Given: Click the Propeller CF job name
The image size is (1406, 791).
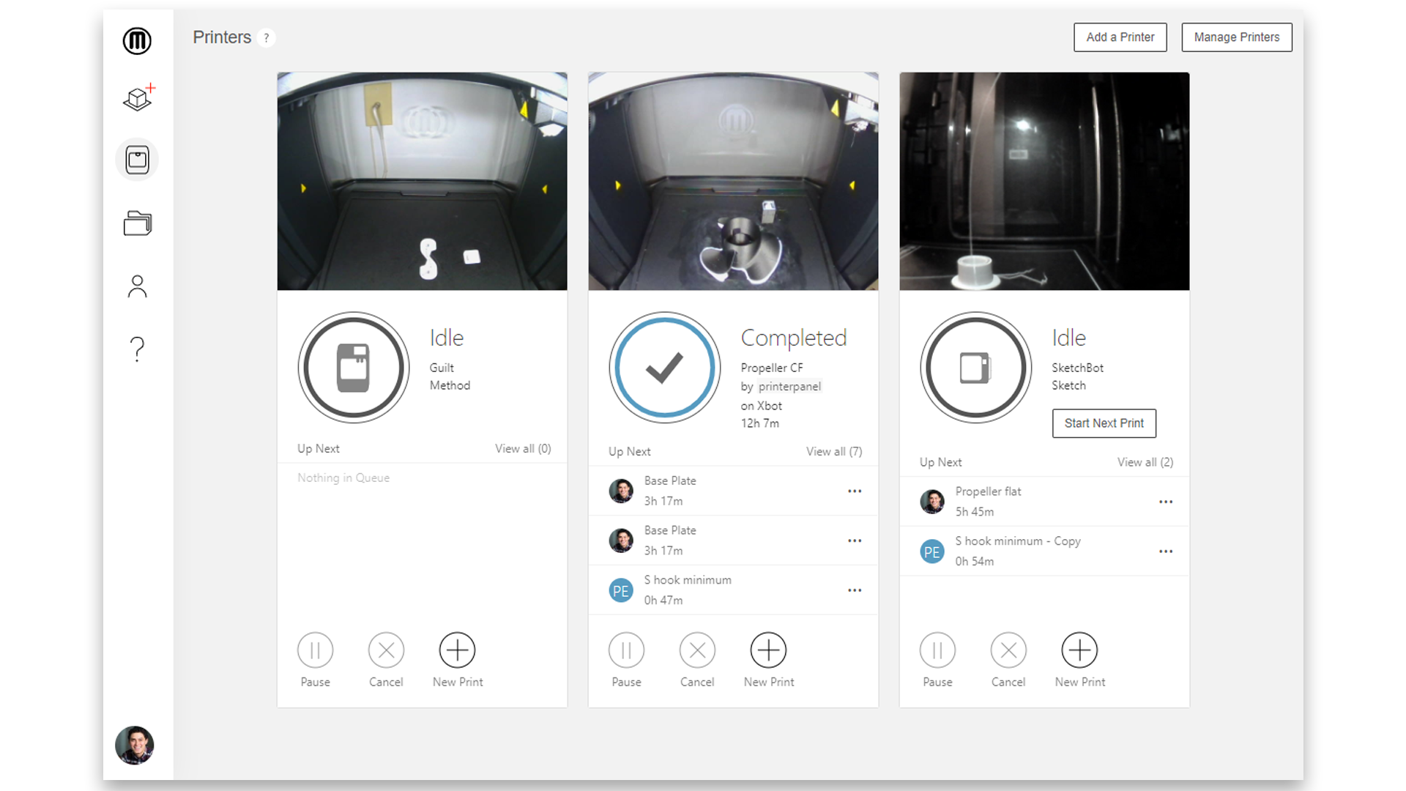Looking at the screenshot, I should tap(772, 368).
